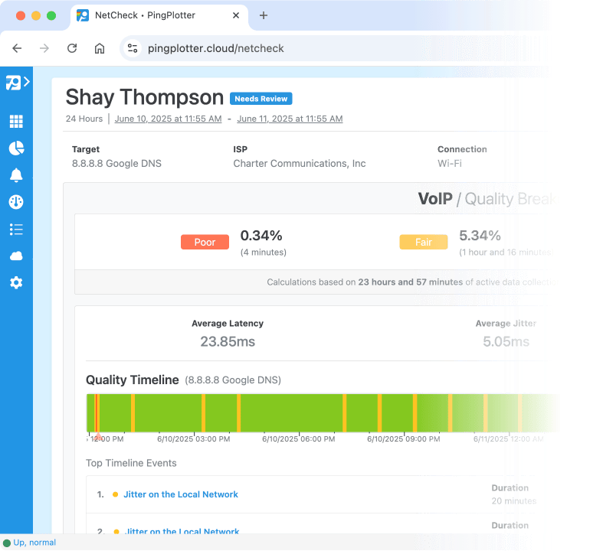
Task: Click start date June 10, 2025 link
Action: 169,119
